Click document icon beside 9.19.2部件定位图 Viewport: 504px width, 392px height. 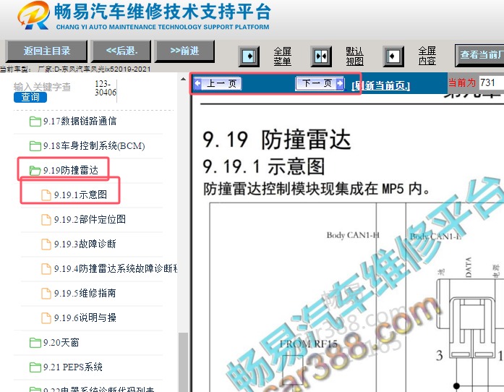point(46,220)
